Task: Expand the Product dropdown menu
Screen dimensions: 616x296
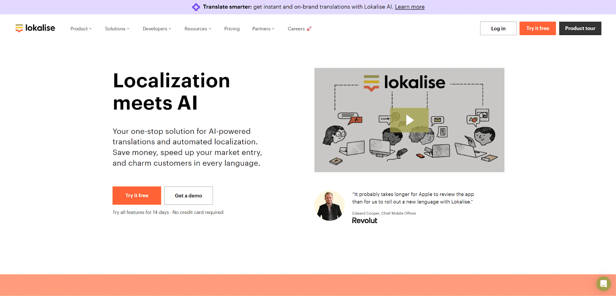Action: (81, 29)
